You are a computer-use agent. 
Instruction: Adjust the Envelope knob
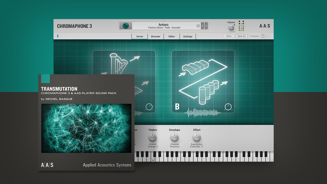[x=174, y=137]
